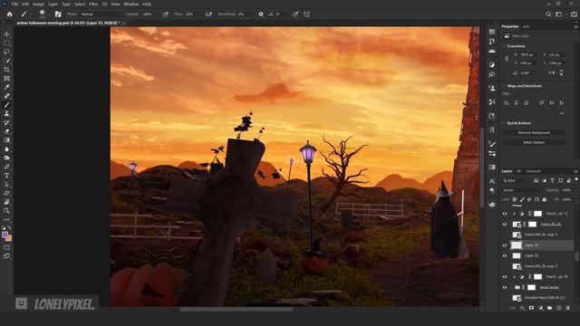Select the Hand tool
Viewport: 580px width, 326px height.
coord(6,202)
